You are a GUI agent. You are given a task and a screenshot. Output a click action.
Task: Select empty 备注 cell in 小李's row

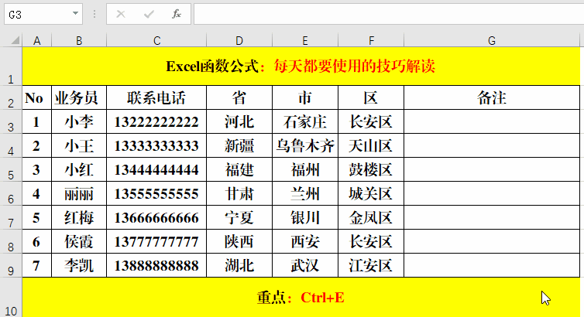point(492,121)
